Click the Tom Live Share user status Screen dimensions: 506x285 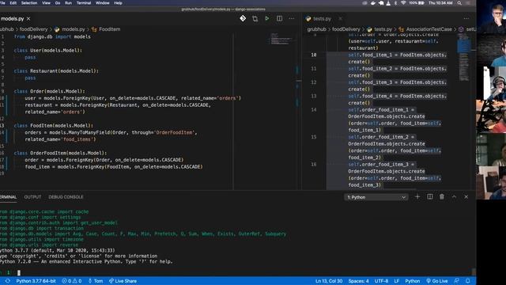(x=96, y=281)
